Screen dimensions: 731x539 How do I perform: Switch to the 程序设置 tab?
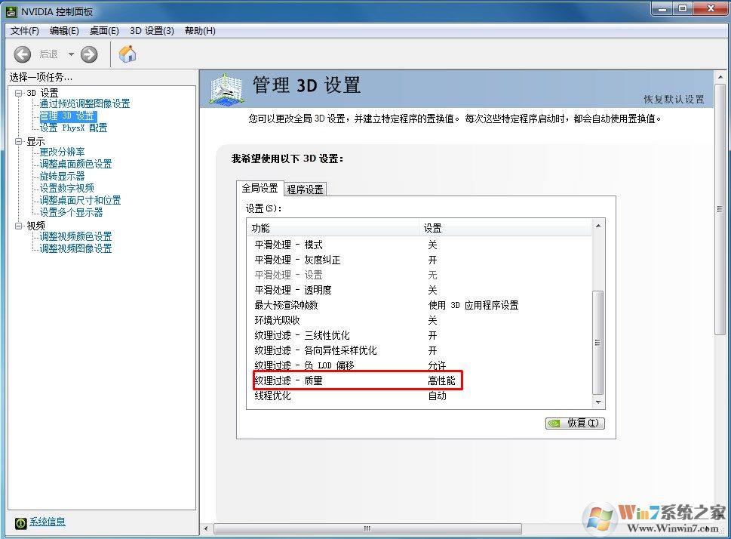click(305, 189)
